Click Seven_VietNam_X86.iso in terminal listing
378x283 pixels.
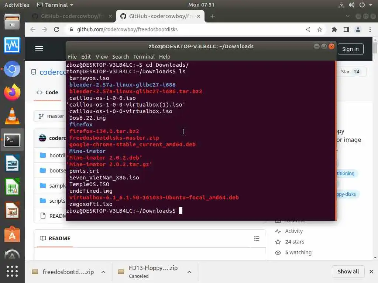click(x=104, y=178)
